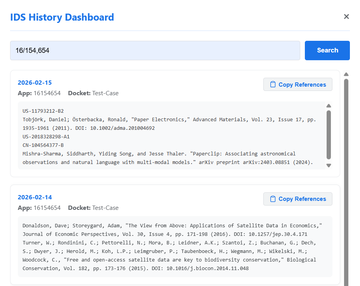The height and width of the screenshot is (286, 360).
Task: Select reference US-2018328298-A1
Action: pos(46,137)
